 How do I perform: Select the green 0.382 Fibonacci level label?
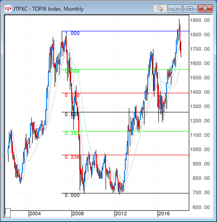click(72, 133)
